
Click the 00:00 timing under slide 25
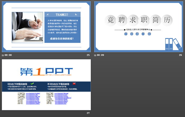8,55
